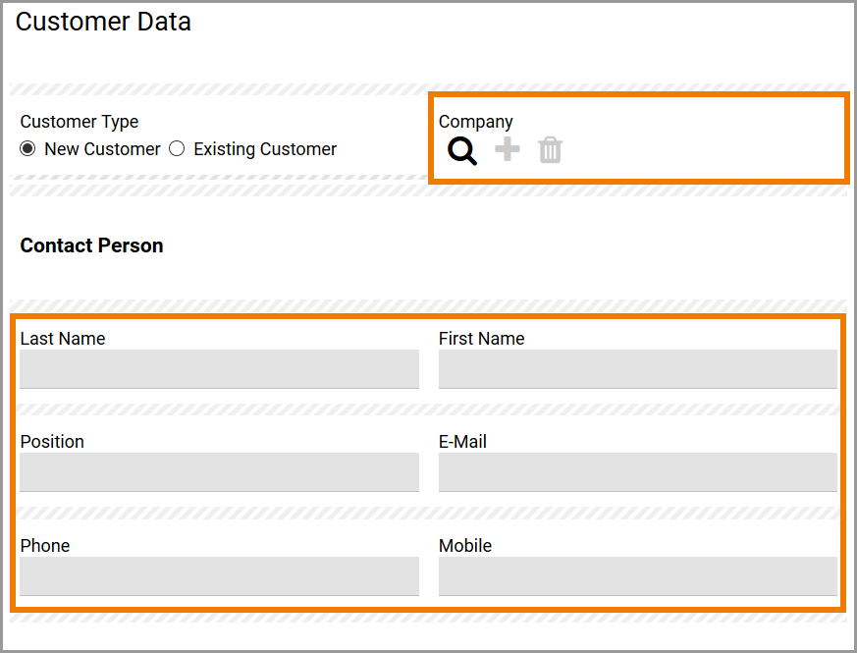Image resolution: width=857 pixels, height=653 pixels.
Task: Click the Contact Person section heading
Action: point(91,245)
